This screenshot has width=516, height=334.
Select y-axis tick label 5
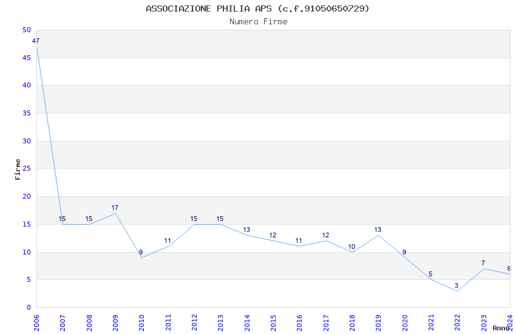pos(29,280)
